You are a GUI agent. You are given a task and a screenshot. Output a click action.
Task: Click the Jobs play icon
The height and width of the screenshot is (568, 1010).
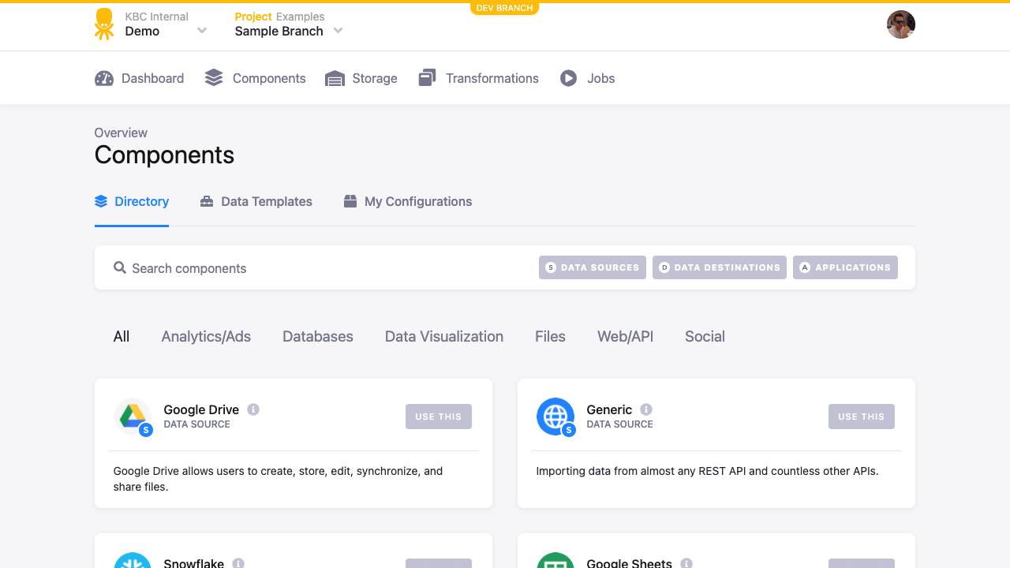coord(569,78)
